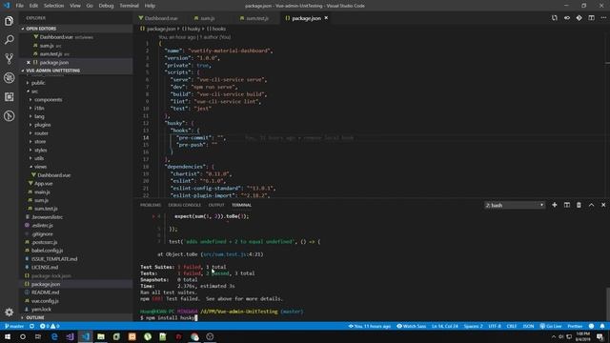Switch to the Debug Console panel tab
Viewport: 610px width, 343px height.
point(184,205)
